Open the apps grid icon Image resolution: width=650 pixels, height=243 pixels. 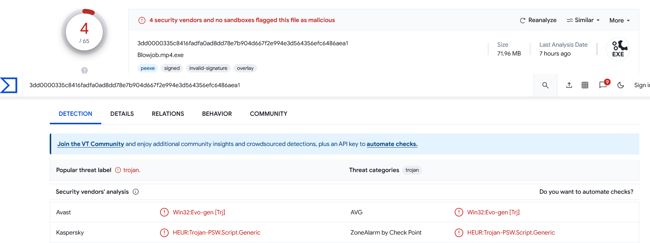coord(585,85)
